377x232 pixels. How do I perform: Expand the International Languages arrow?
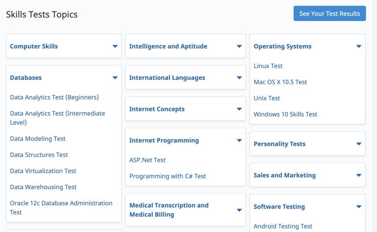click(239, 78)
